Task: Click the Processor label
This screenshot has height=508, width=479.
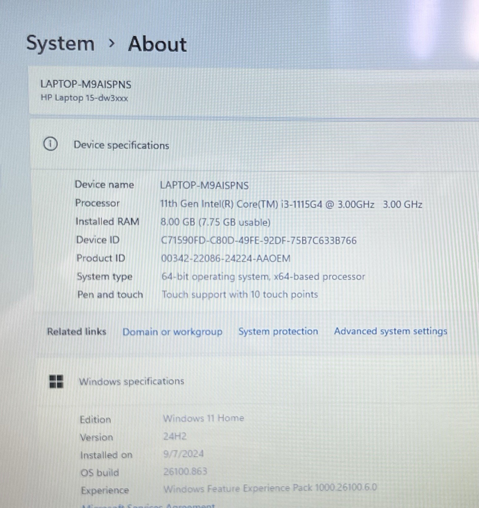Action: (x=97, y=203)
